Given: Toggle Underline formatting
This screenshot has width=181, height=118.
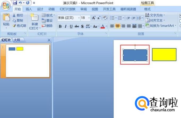Looking at the screenshot, I should tap(71, 26).
